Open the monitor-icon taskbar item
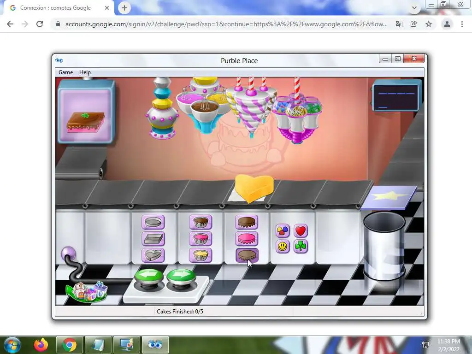This screenshot has height=354, width=472. 127,345
